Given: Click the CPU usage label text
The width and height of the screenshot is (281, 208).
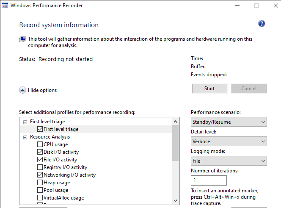Looking at the screenshot, I should [x=56, y=144].
